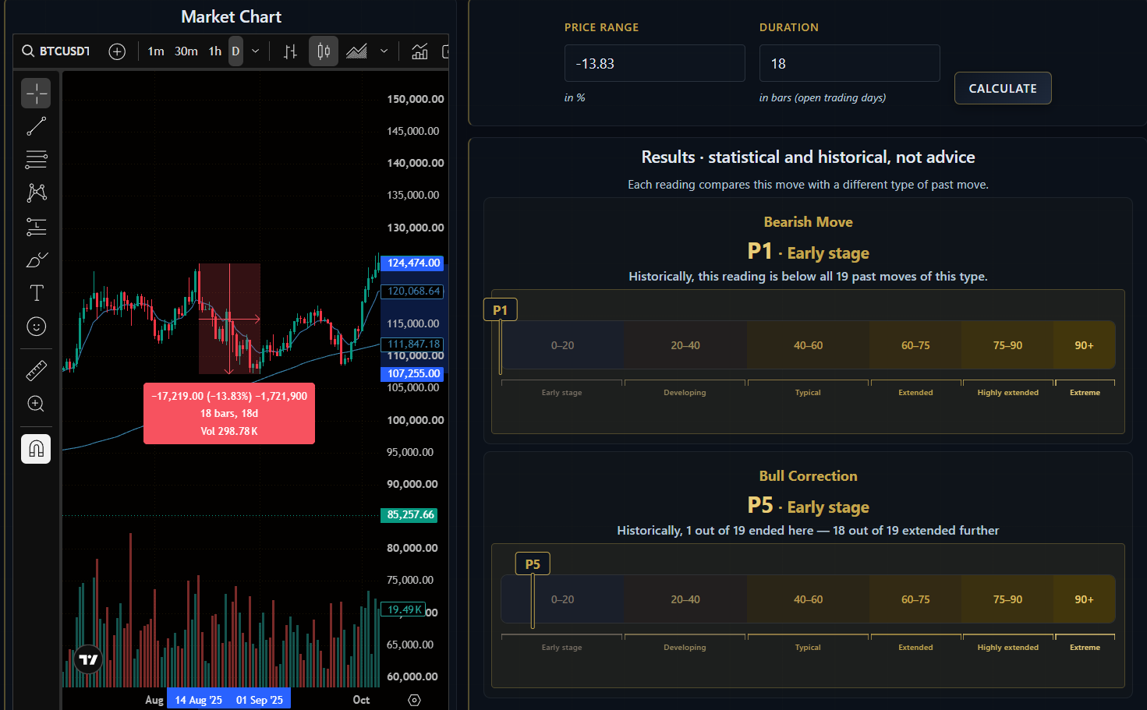1147x710 pixels.
Task: Switch to the 1h timeframe
Action: 214,51
